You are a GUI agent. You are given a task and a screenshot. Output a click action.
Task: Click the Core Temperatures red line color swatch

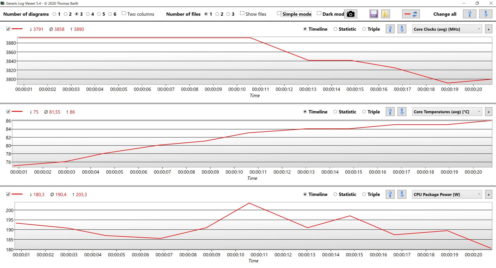pos(17,111)
